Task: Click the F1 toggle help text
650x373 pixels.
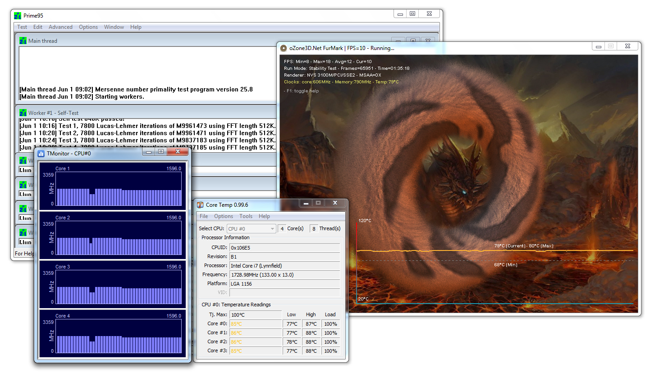Action: [302, 91]
